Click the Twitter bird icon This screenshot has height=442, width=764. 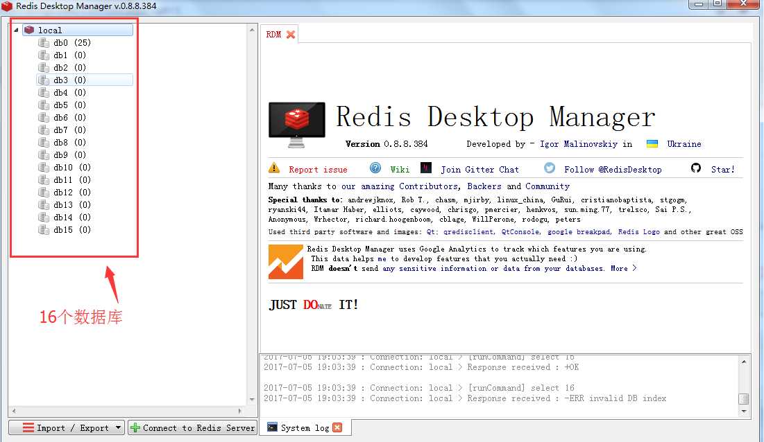coord(550,168)
